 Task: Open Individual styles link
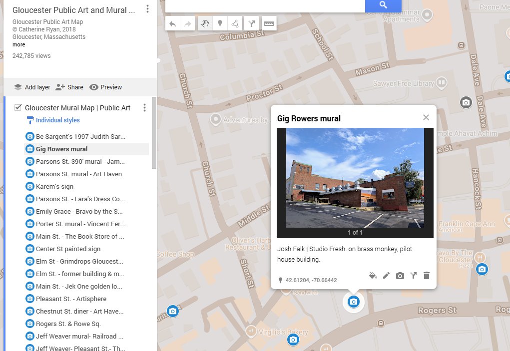coord(57,120)
